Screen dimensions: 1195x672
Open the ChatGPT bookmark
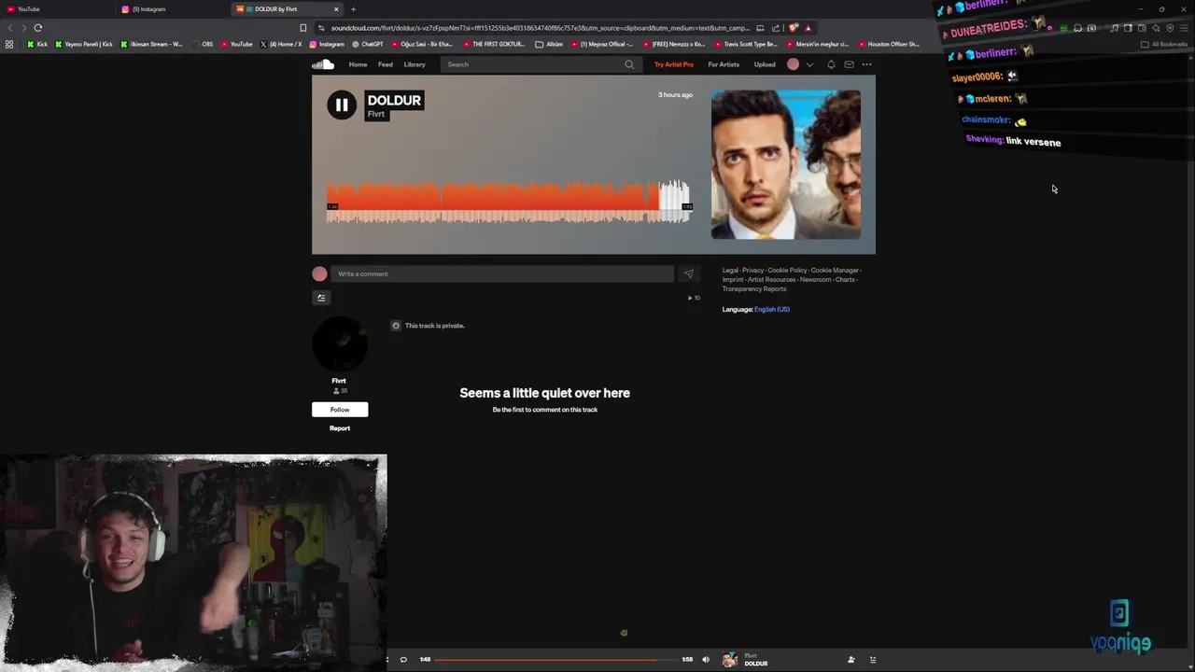tap(367, 44)
